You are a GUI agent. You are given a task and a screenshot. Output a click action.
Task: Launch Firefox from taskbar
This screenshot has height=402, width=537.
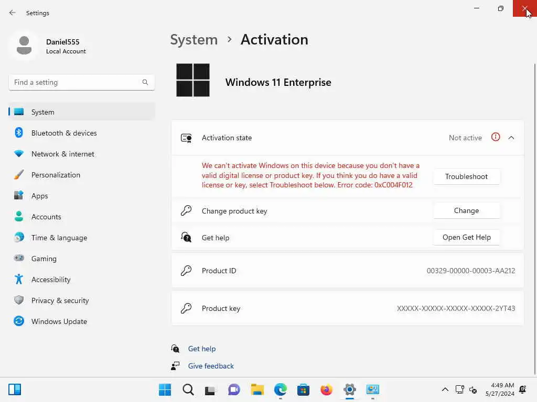tap(326, 389)
